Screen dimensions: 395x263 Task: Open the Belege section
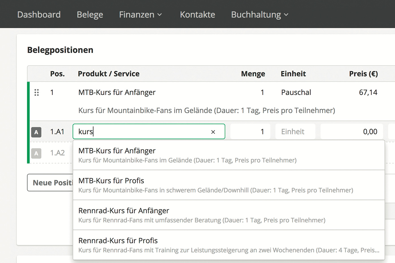click(90, 14)
